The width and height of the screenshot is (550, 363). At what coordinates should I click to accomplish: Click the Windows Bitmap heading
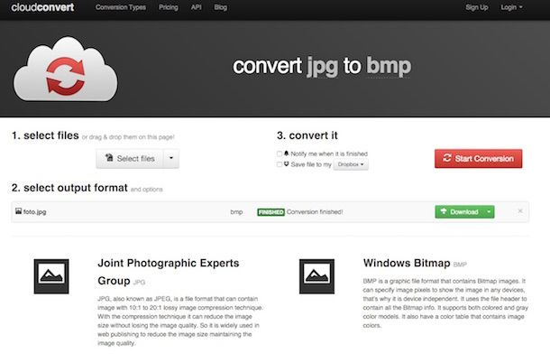click(407, 263)
